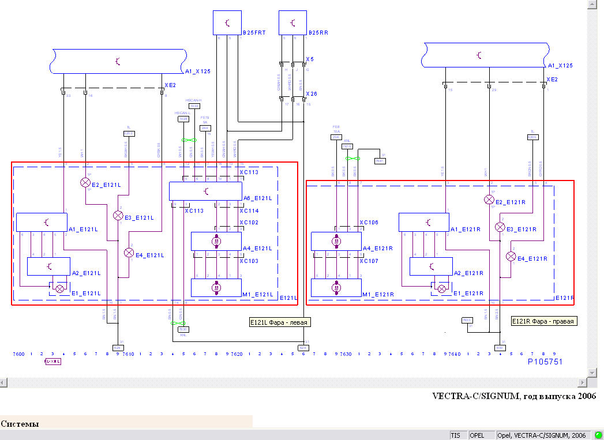604x440 pixels.
Task: Click the M1_E121L motor symbol
Action: 216,288
